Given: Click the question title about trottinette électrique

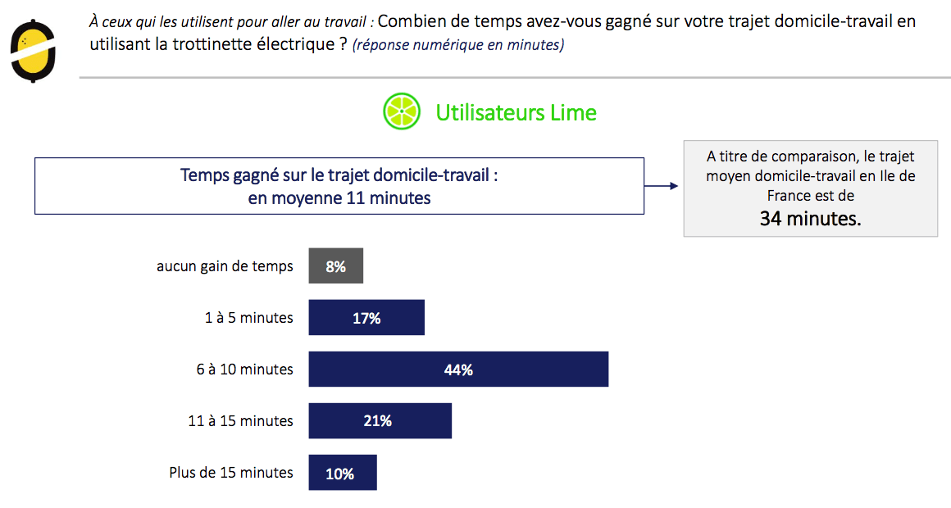Looking at the screenshot, I should [x=503, y=33].
